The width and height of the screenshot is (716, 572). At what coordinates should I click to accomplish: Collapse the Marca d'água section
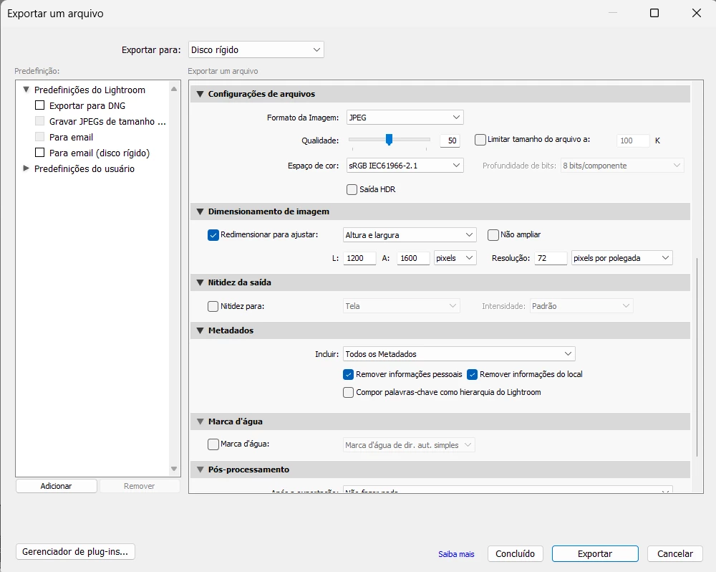coord(200,421)
